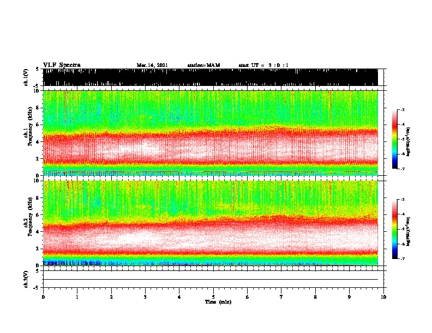Click time axis tick label "9"
The width and height of the screenshot is (432, 333).
coord(349,297)
